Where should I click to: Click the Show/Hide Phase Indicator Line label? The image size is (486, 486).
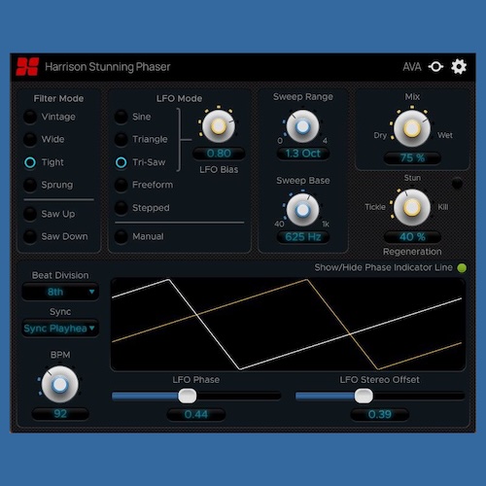(x=383, y=267)
